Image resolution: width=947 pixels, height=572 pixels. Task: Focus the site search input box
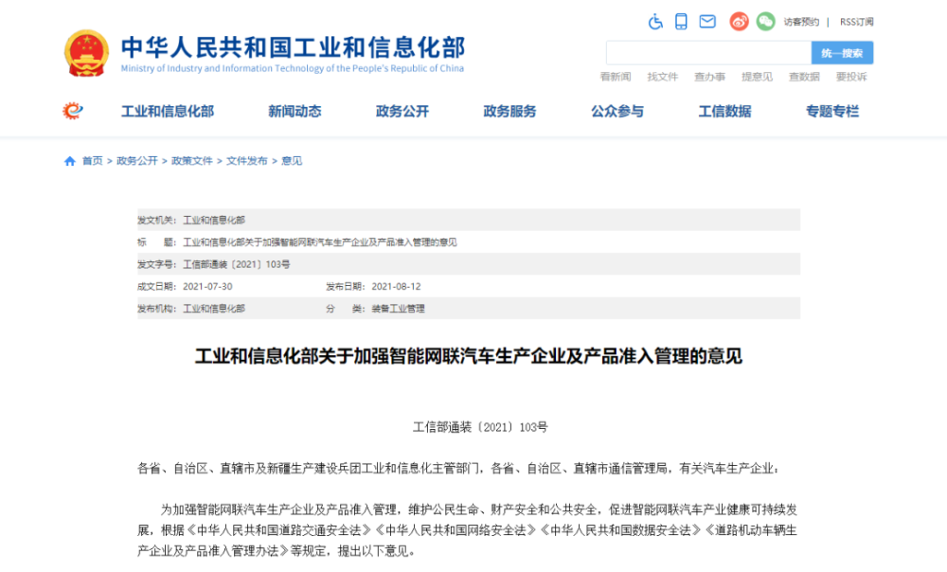[x=708, y=53]
